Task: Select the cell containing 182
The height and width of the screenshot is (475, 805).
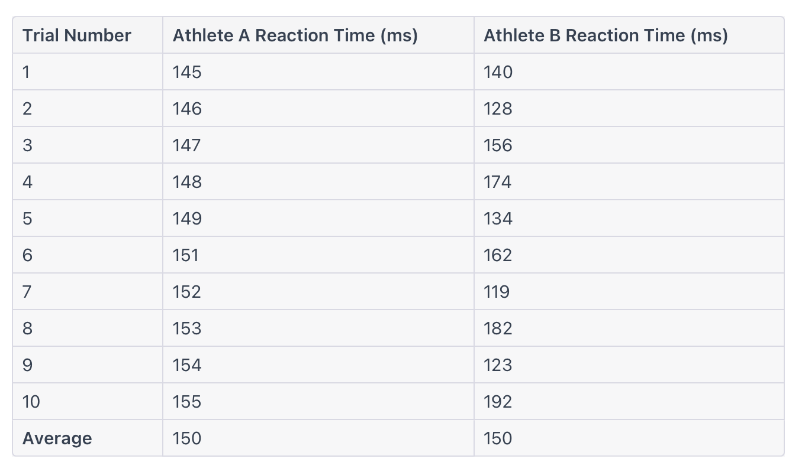Action: pyautogui.click(x=629, y=328)
